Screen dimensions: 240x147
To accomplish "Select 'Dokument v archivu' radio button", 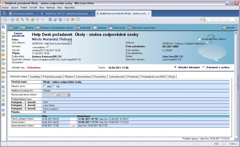I will [204, 67].
